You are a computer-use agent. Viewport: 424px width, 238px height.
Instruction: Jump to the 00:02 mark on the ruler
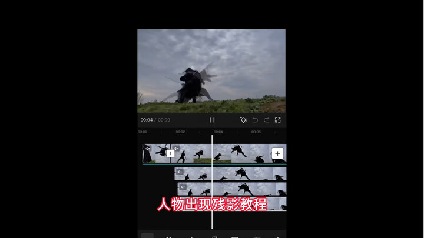click(x=180, y=132)
